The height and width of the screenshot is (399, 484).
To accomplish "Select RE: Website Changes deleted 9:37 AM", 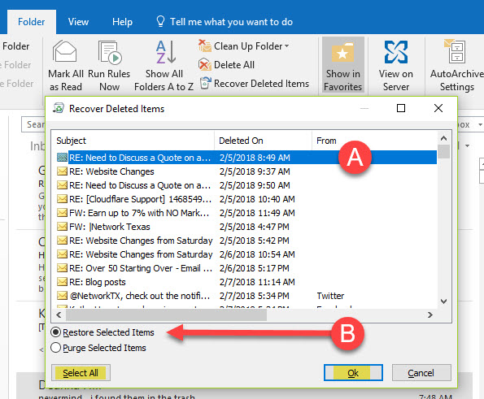I will (x=246, y=171).
